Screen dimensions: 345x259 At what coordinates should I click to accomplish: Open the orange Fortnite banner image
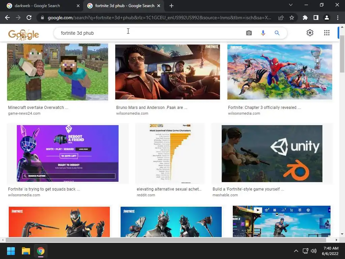(59, 222)
